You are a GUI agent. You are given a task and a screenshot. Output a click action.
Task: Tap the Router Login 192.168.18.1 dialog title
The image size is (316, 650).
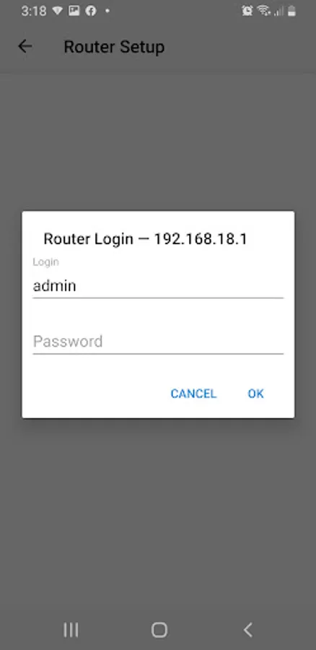[145, 239]
